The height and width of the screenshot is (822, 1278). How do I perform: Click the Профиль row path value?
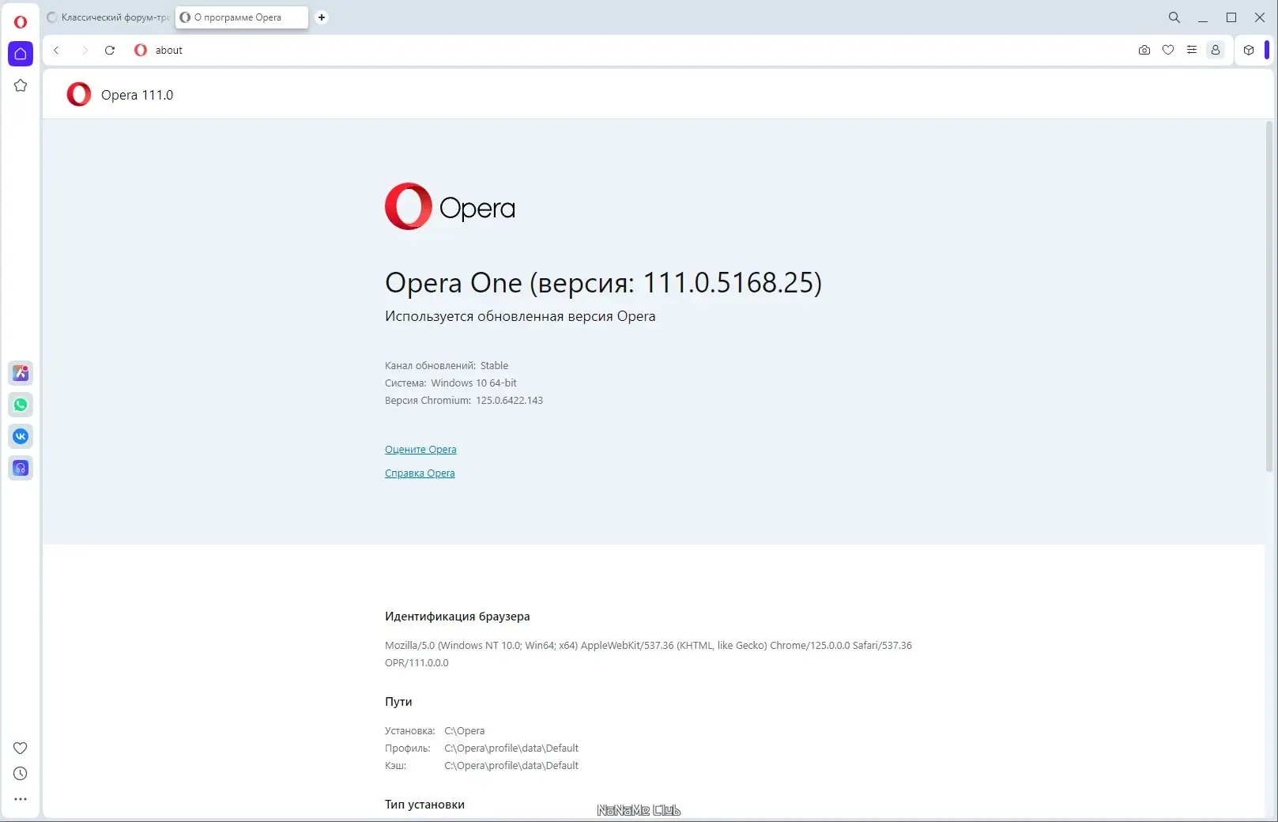coord(511,748)
